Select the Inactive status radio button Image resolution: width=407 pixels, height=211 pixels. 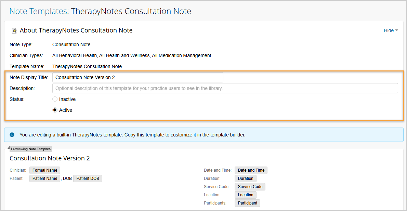pos(55,99)
